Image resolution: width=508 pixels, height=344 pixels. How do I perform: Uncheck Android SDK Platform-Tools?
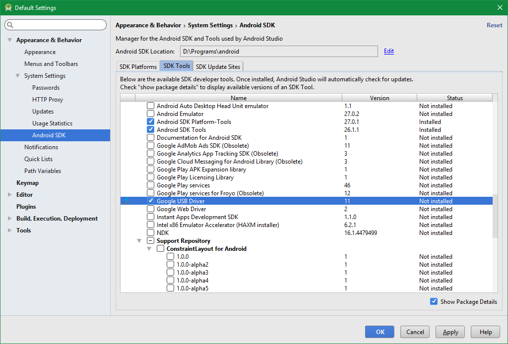point(150,121)
